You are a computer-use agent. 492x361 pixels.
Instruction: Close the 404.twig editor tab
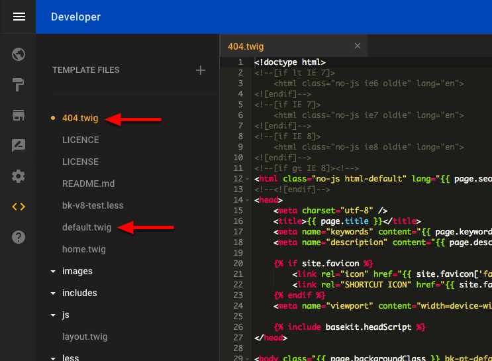coord(358,46)
